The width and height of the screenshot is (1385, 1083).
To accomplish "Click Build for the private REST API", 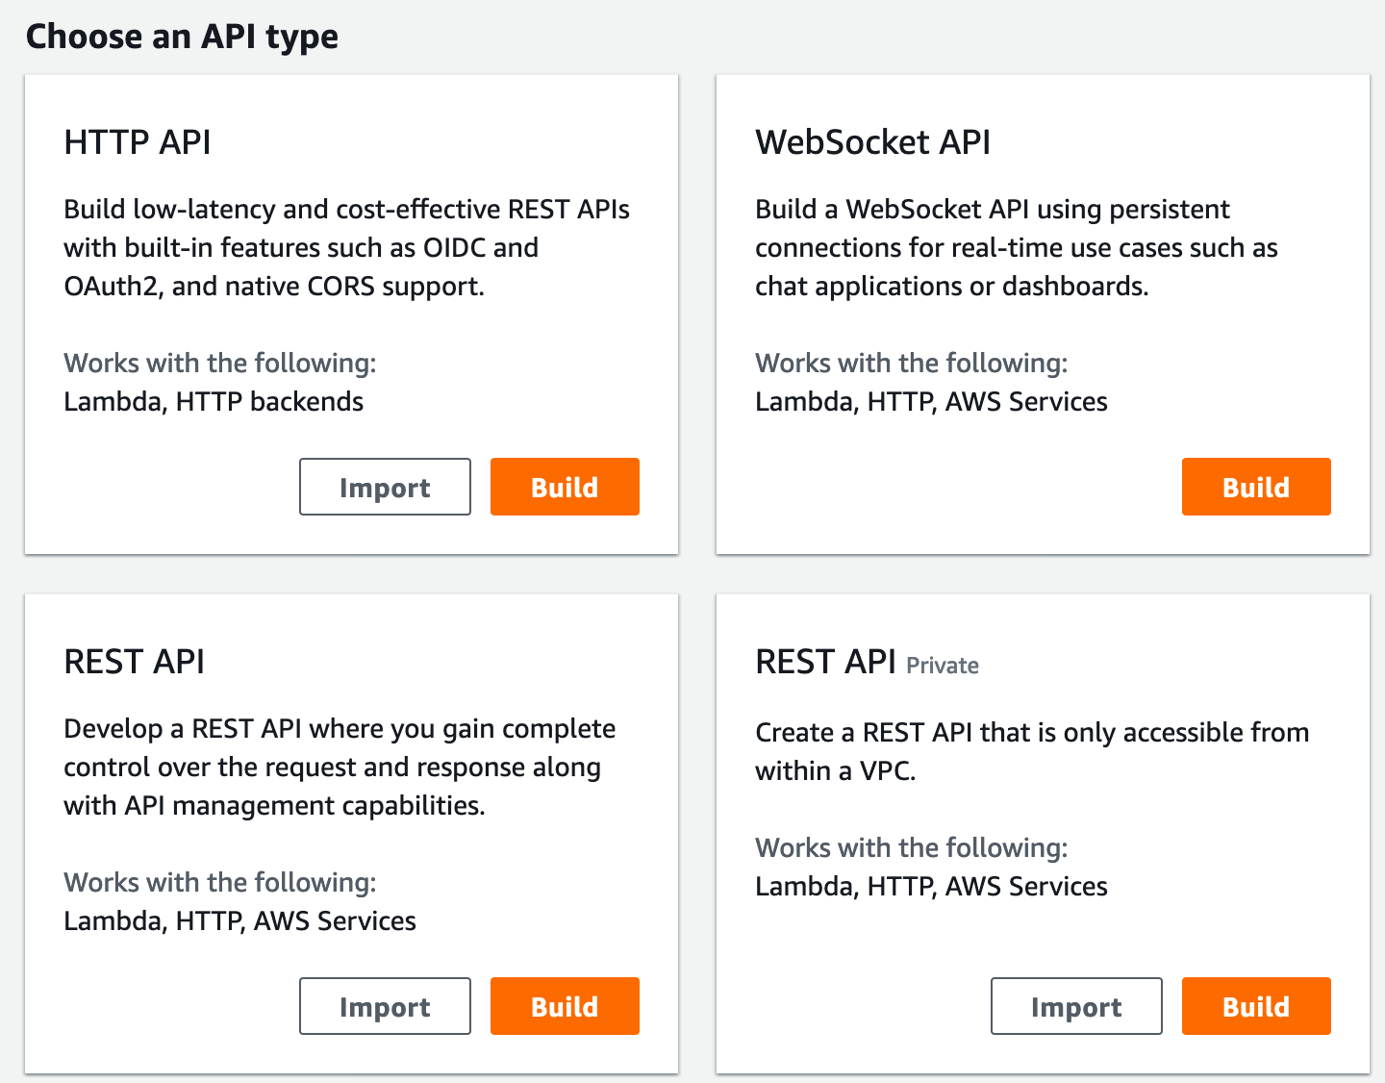I will [x=1256, y=1006].
